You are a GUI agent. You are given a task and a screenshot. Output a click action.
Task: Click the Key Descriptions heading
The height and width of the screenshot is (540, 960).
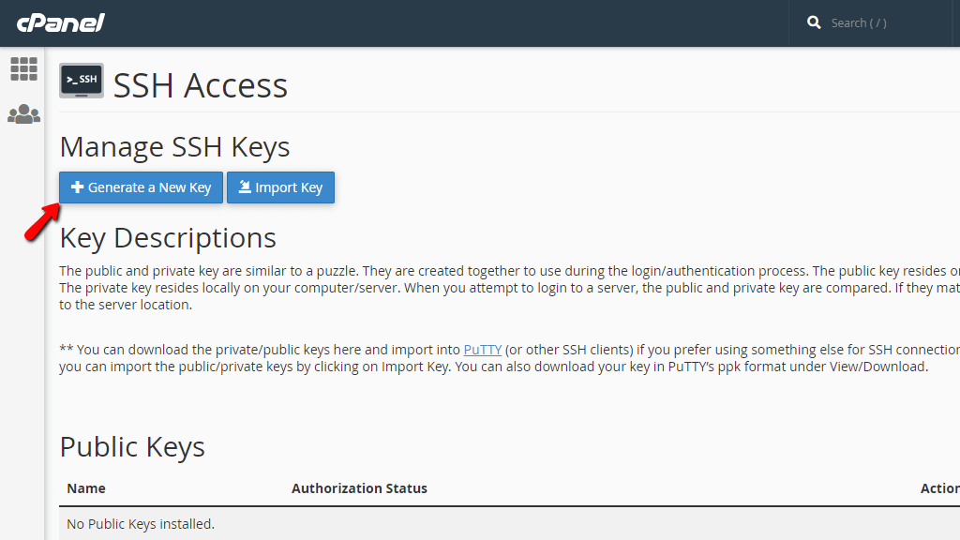click(168, 238)
